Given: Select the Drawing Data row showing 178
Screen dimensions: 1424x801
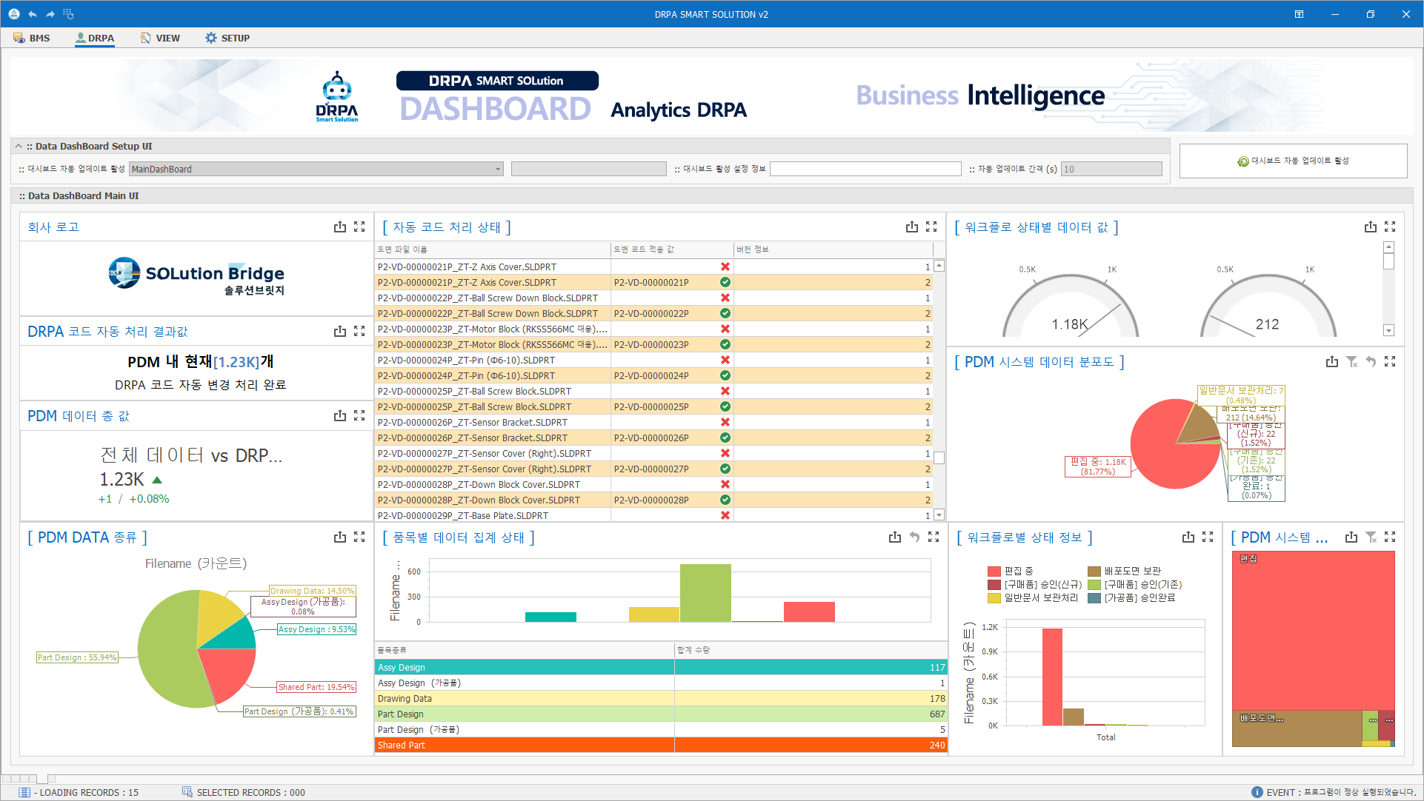Looking at the screenshot, I should pyautogui.click(x=662, y=699).
